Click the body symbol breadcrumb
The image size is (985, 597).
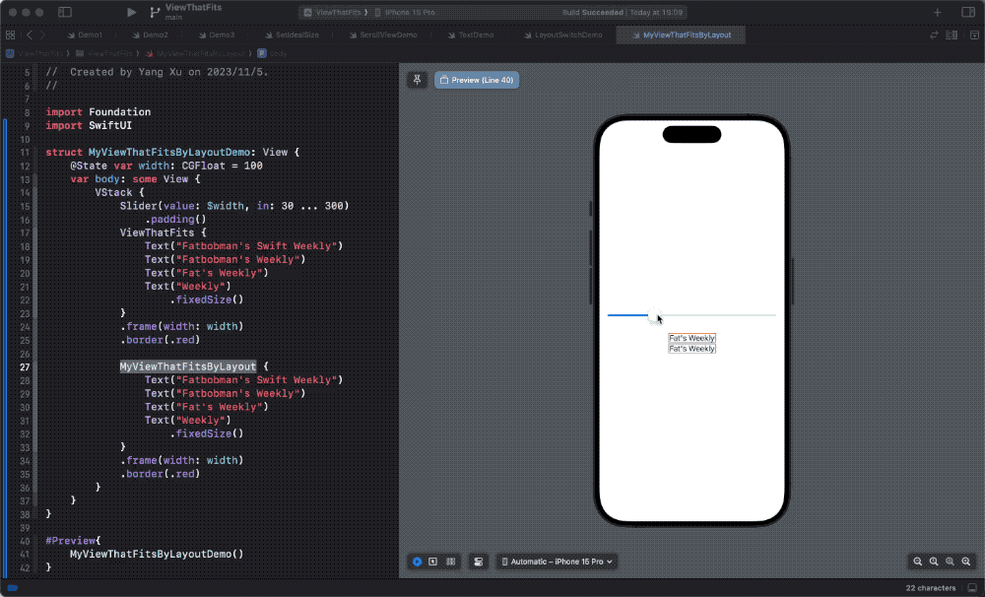point(272,53)
